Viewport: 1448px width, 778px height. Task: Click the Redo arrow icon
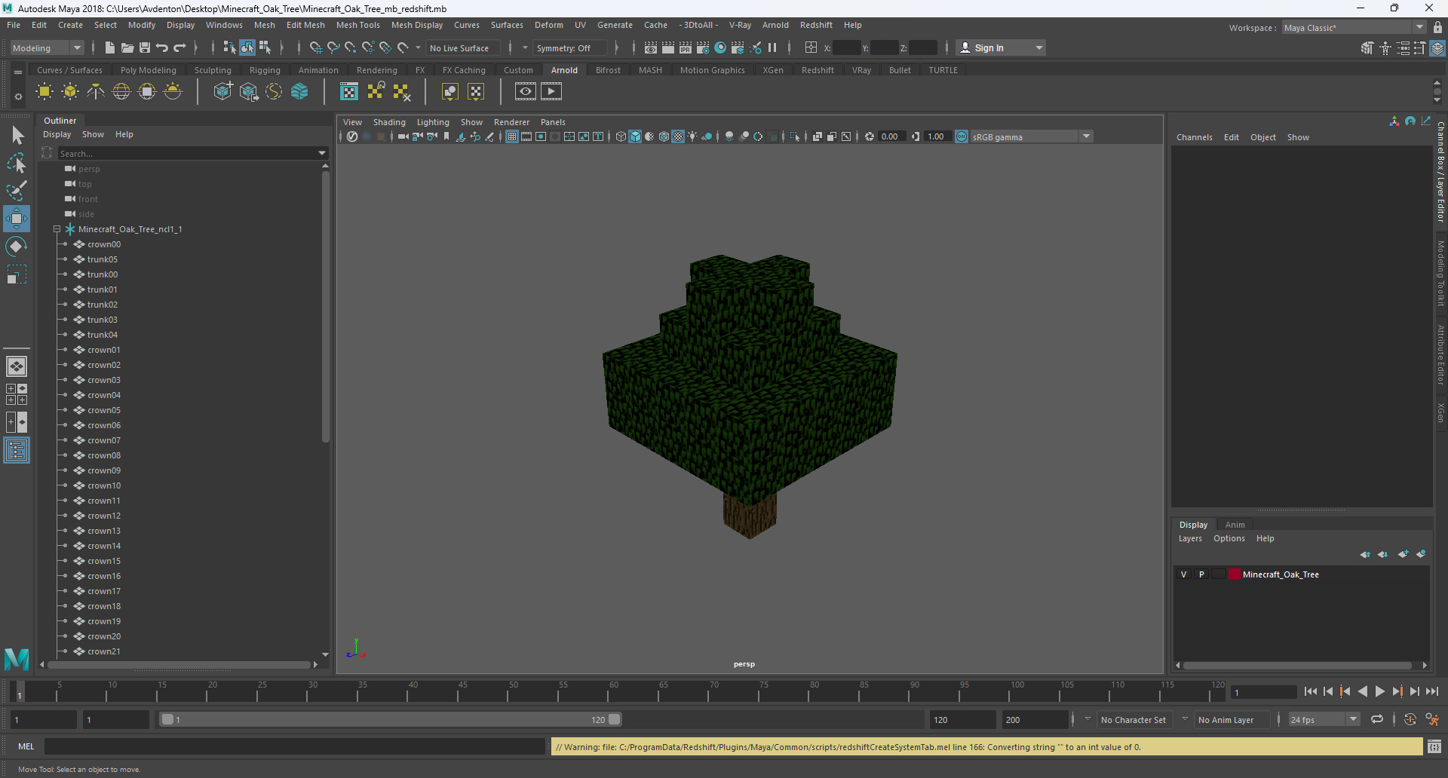pyautogui.click(x=179, y=48)
